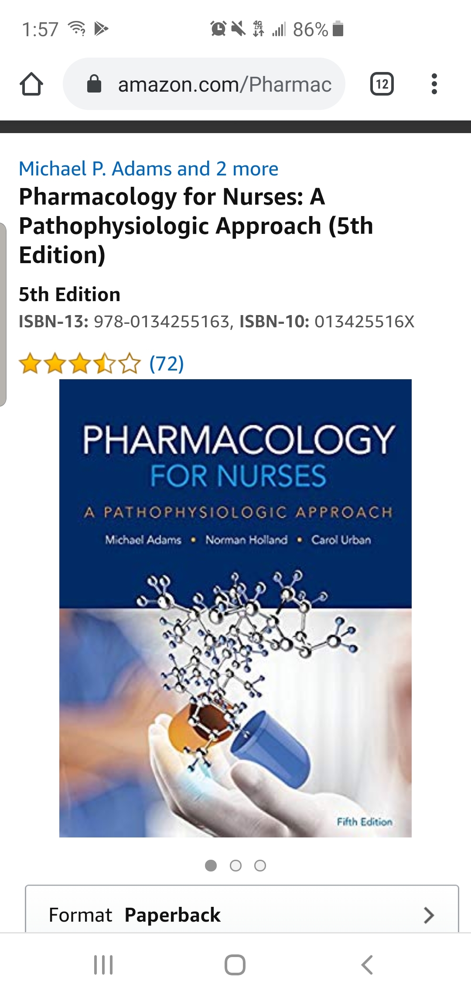Screen dimensions: 471x995
Task: Open the tab switcher showing 12 tabs
Action: 382,84
